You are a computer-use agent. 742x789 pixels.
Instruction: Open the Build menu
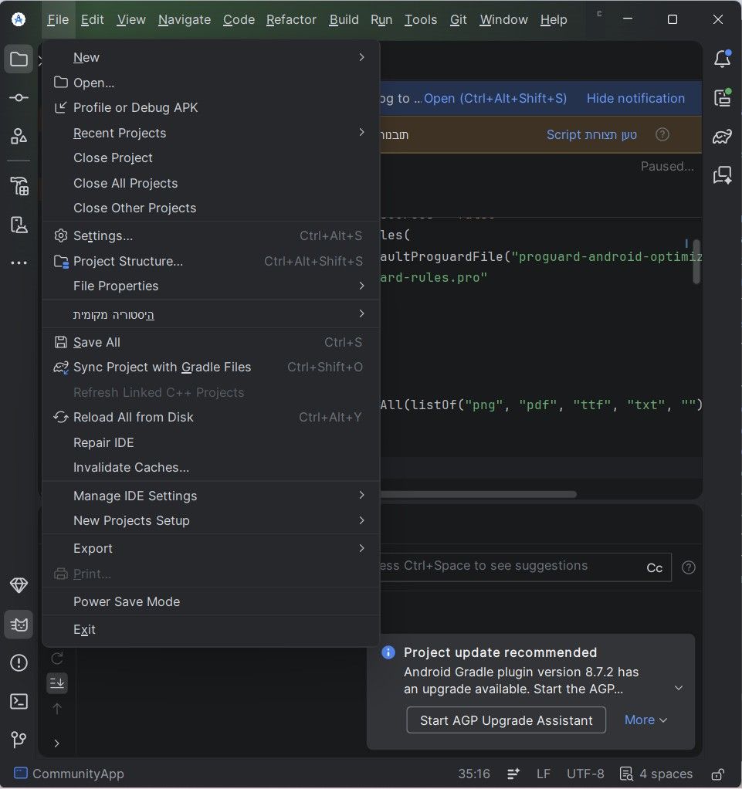pyautogui.click(x=344, y=19)
